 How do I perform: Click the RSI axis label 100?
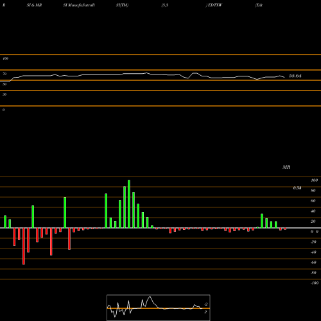[x=5, y=58]
